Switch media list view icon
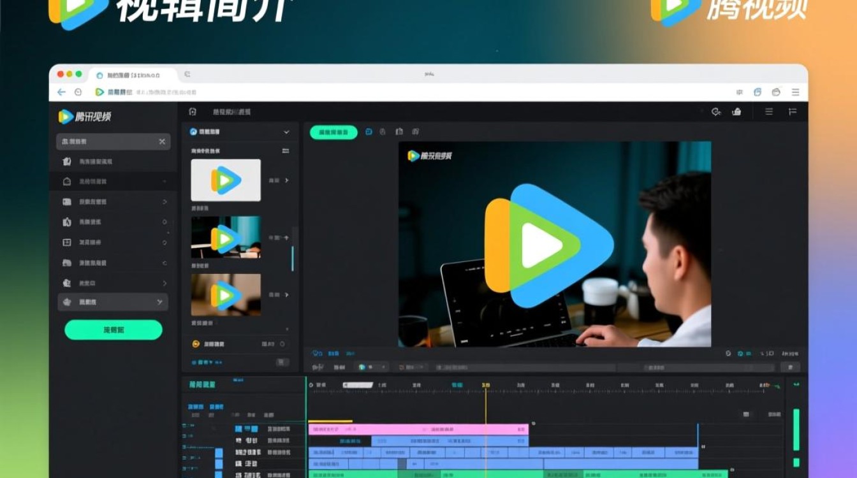The height and width of the screenshot is (478, 857). [x=285, y=151]
